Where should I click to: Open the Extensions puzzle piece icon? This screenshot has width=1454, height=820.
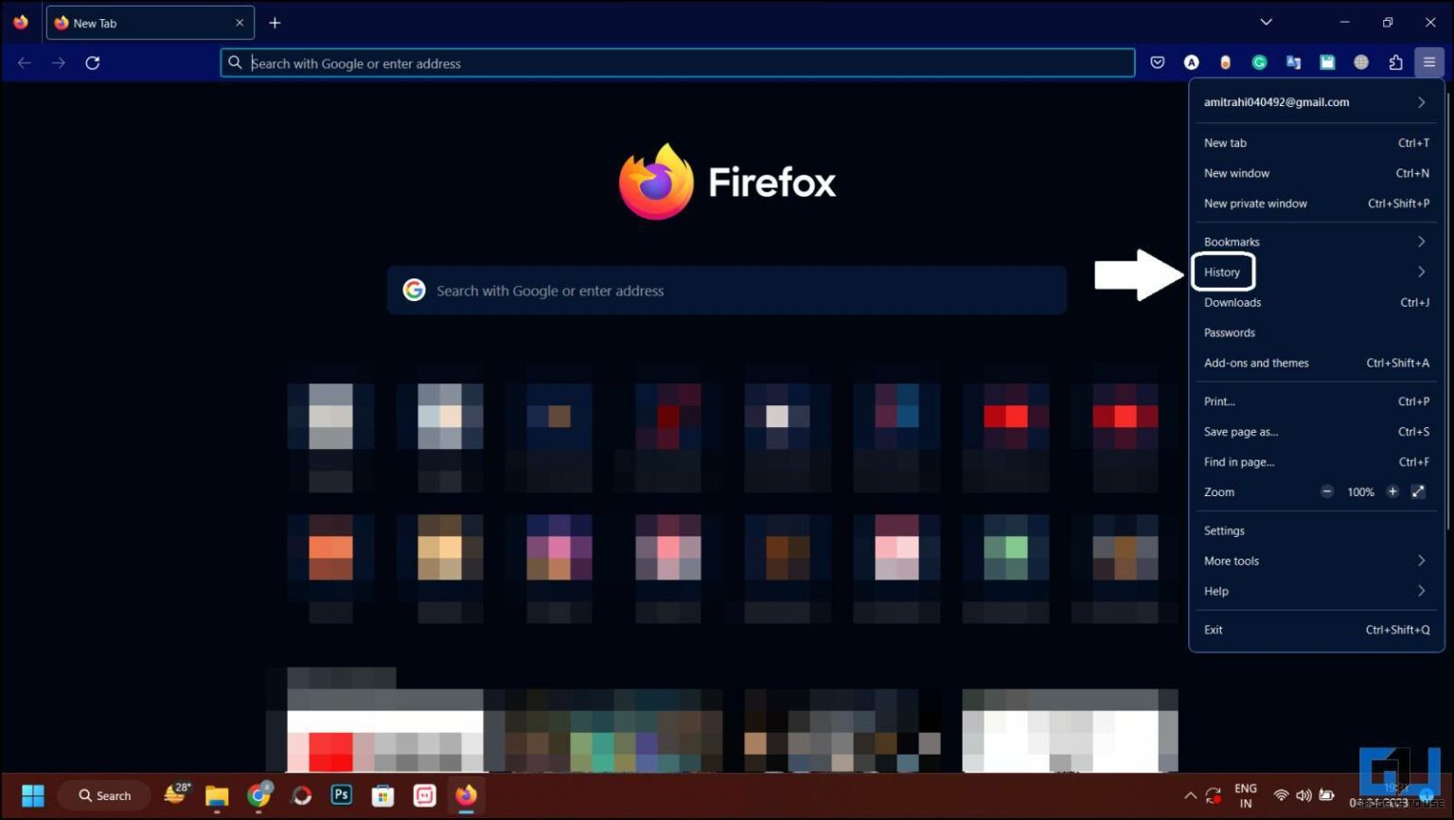[1395, 62]
